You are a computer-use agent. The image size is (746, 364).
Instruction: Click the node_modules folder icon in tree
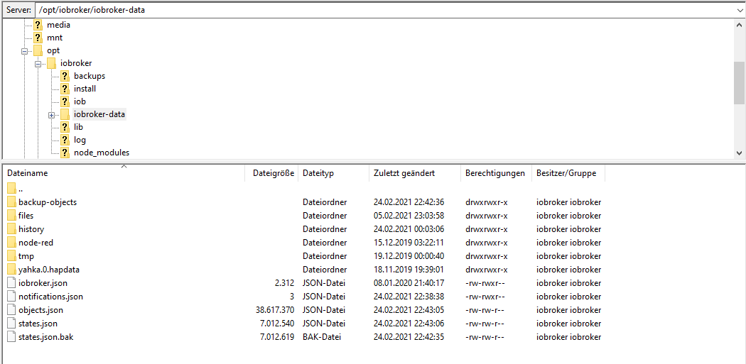(x=65, y=153)
